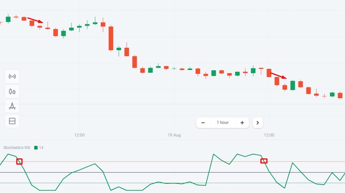The width and height of the screenshot is (345, 193).
Task: Click the red overbought level line
Action: [129, 161]
